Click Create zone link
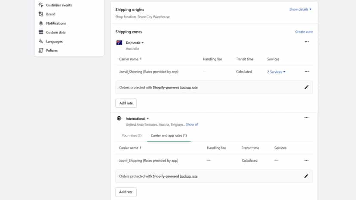The image size is (356, 200). [304, 31]
